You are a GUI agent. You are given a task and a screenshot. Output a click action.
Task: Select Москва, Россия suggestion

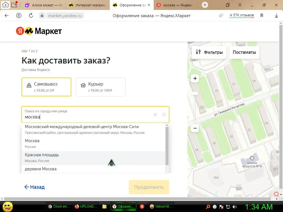point(93,144)
